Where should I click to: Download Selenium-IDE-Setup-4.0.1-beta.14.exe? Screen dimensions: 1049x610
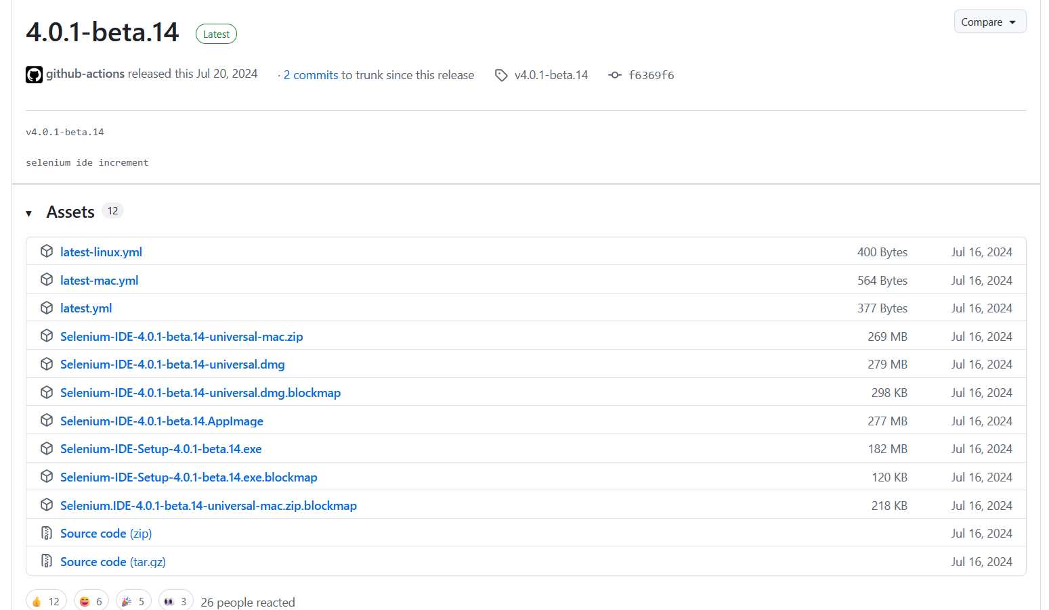tap(161, 449)
